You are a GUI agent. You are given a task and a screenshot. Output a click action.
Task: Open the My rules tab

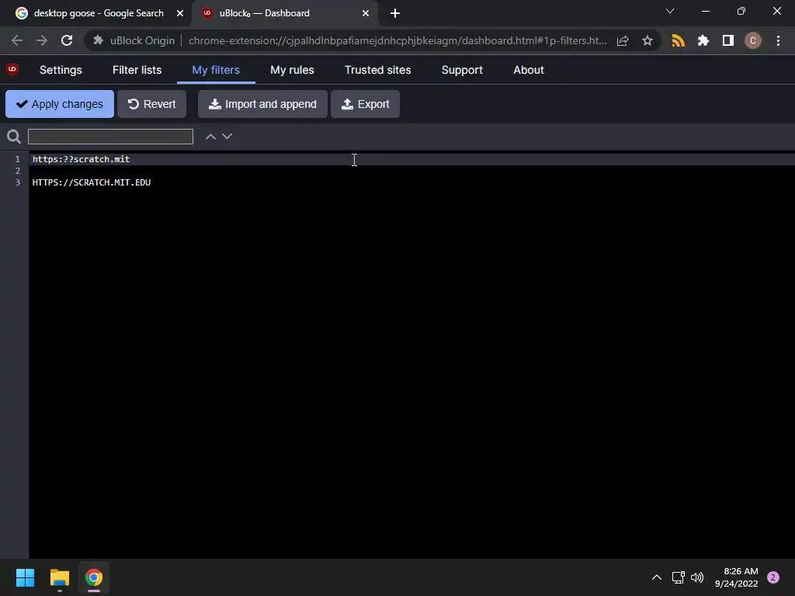pos(292,70)
